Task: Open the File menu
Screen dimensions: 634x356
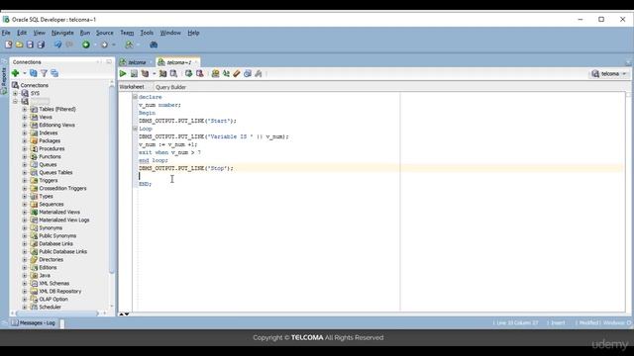Action: pyautogui.click(x=6, y=33)
